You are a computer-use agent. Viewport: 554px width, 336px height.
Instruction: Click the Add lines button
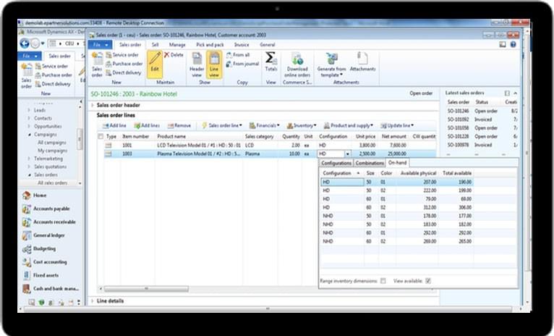point(147,125)
